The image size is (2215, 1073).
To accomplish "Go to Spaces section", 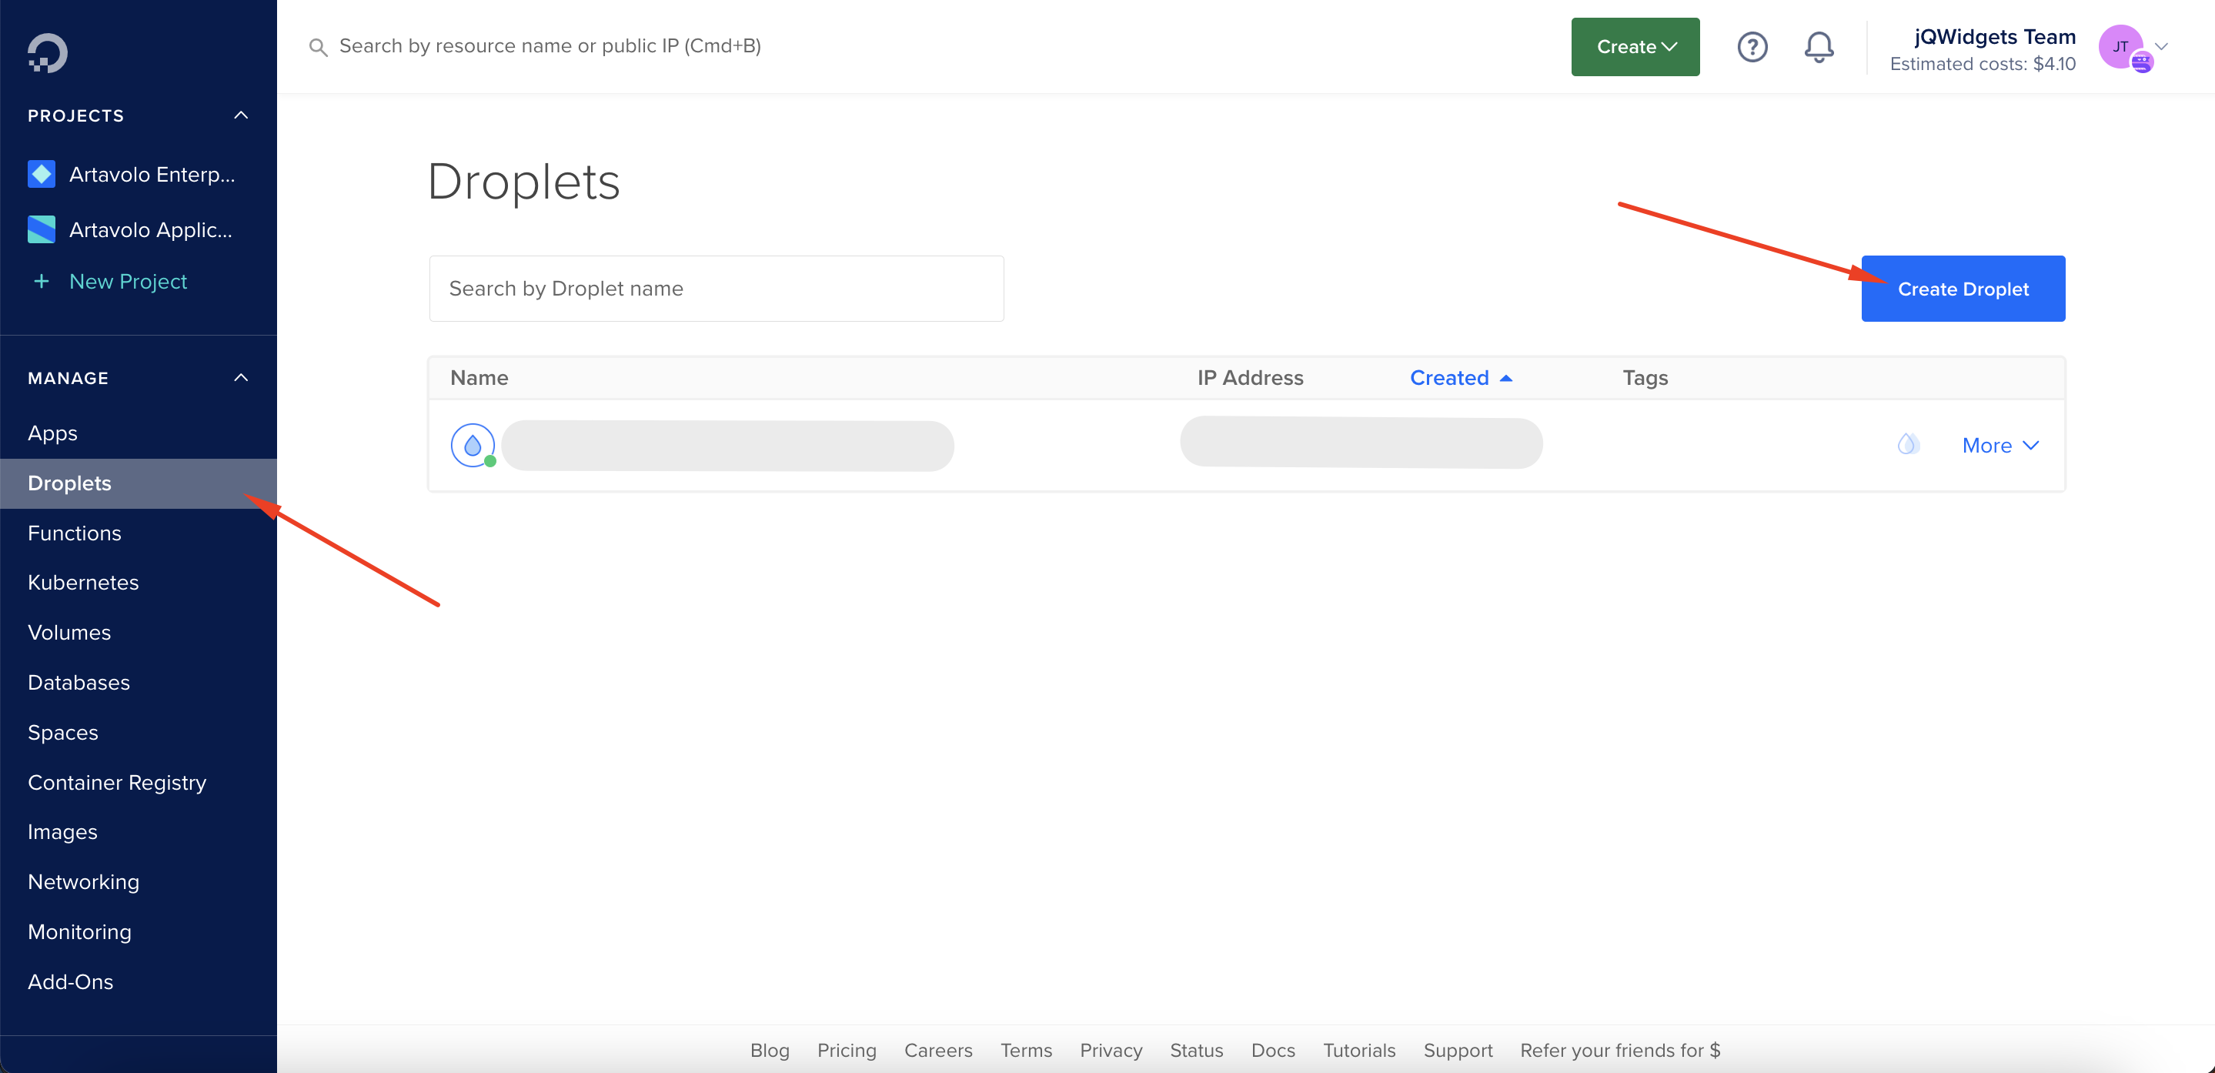I will click(x=63, y=733).
